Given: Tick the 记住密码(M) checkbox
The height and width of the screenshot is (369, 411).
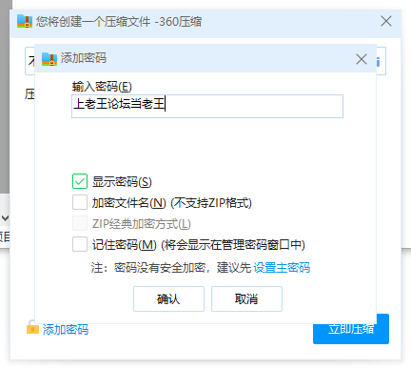Looking at the screenshot, I should pos(80,244).
